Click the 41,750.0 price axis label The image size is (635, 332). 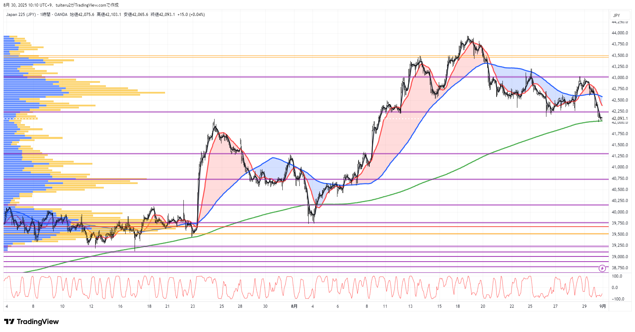click(x=620, y=134)
